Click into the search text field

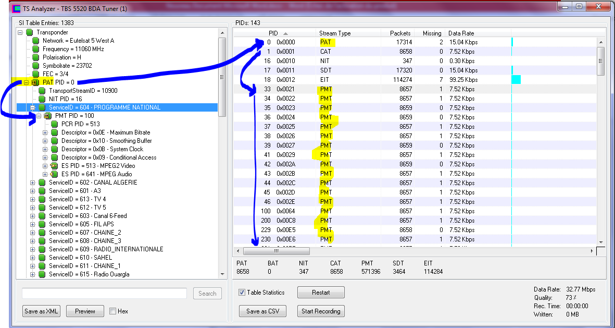pyautogui.click(x=104, y=293)
